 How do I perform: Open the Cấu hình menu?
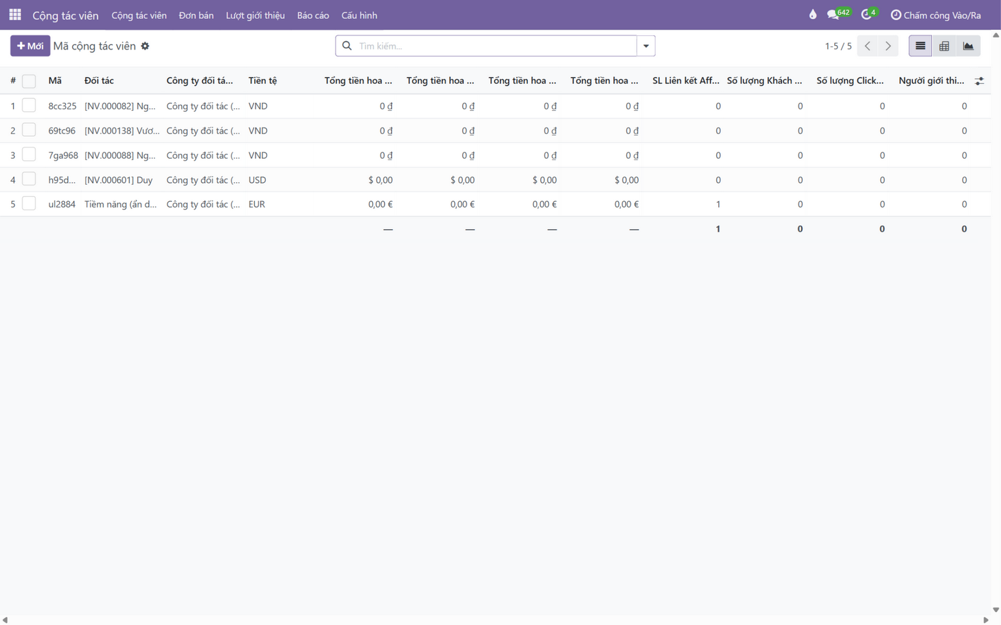359,15
